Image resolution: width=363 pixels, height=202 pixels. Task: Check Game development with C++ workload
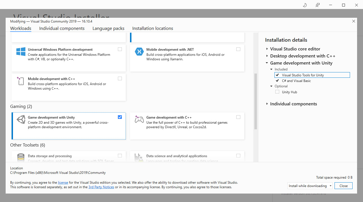point(238,117)
